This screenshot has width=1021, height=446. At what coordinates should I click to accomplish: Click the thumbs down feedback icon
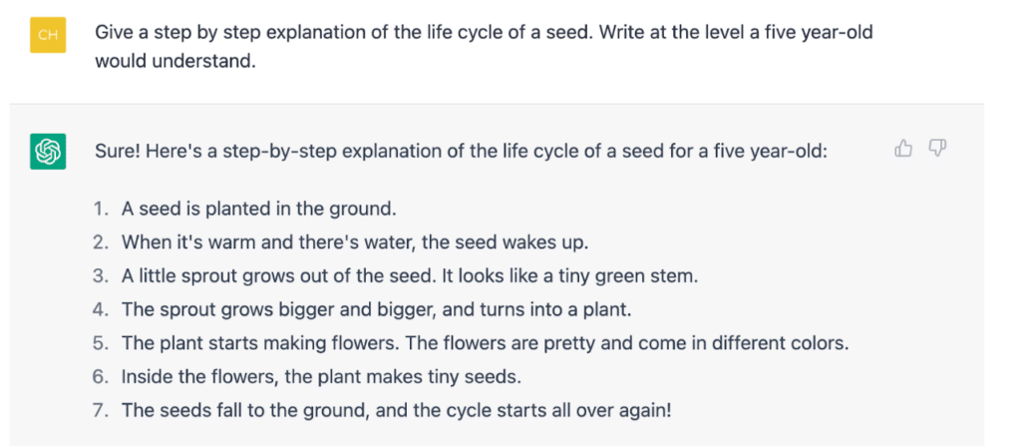(937, 149)
